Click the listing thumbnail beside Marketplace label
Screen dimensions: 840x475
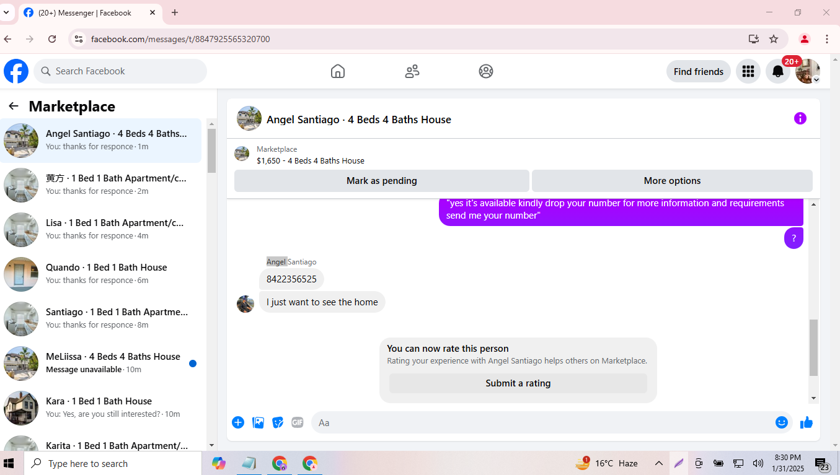(x=242, y=154)
